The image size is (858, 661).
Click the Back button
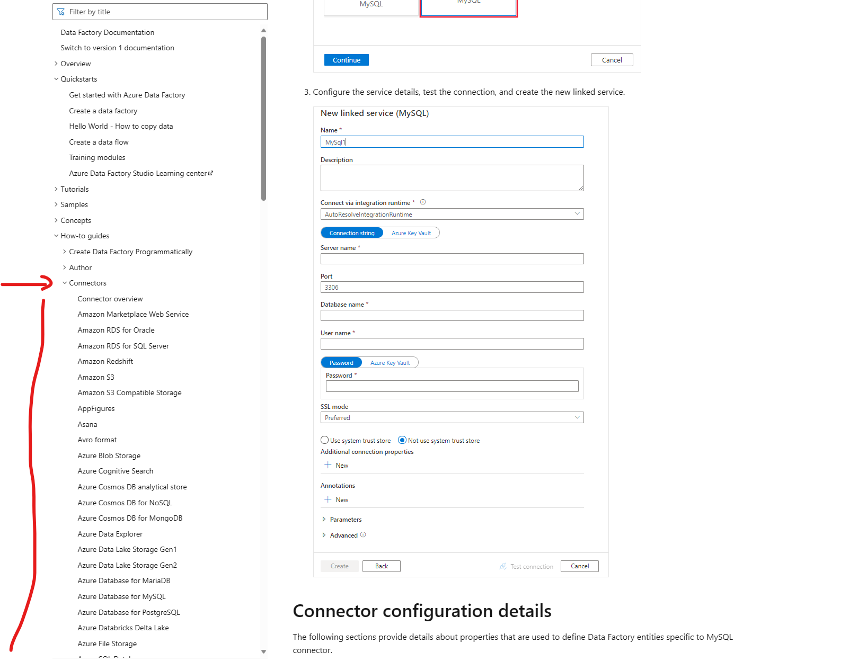[382, 566]
